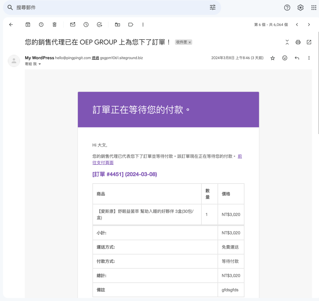Click the 搜尋郵件 search field
319x301 pixels.
tap(109, 7)
